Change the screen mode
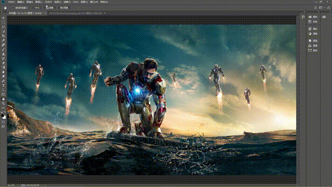This screenshot has width=332, height=187. (3, 126)
